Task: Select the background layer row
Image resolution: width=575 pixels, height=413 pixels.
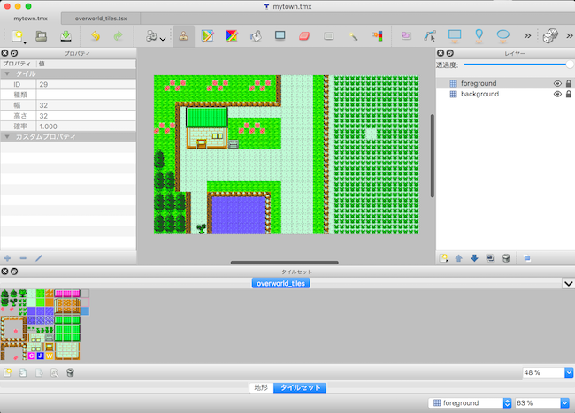Action: (505, 94)
